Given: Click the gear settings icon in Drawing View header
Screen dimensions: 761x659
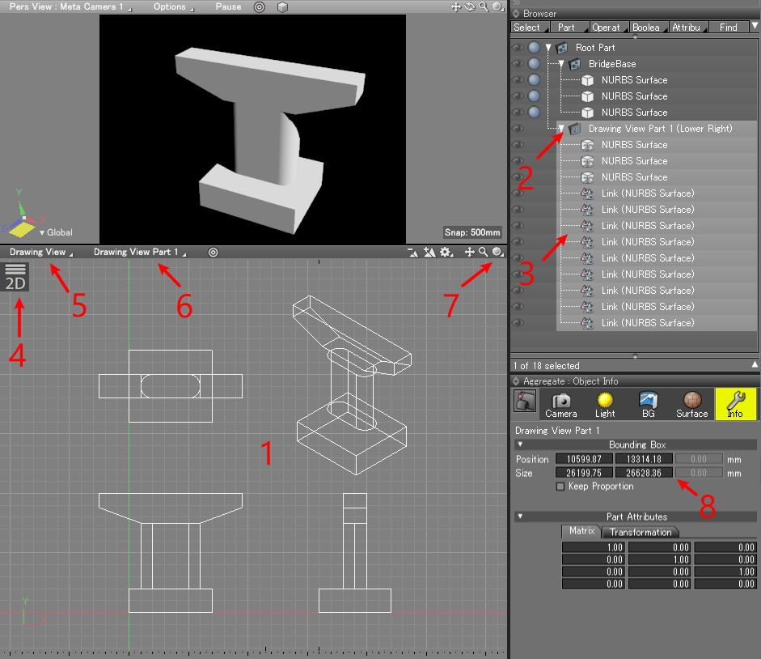Looking at the screenshot, I should (446, 253).
